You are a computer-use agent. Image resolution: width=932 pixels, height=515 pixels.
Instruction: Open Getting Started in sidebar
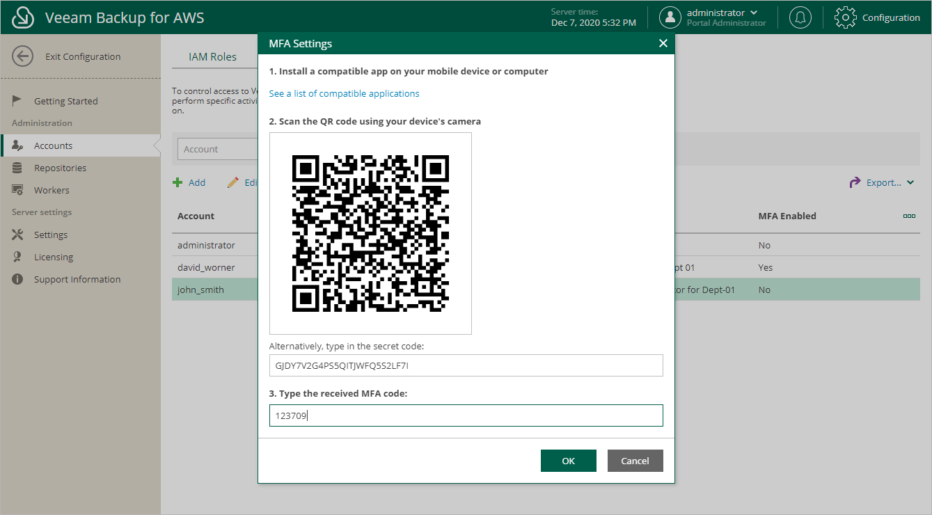pyautogui.click(x=66, y=101)
